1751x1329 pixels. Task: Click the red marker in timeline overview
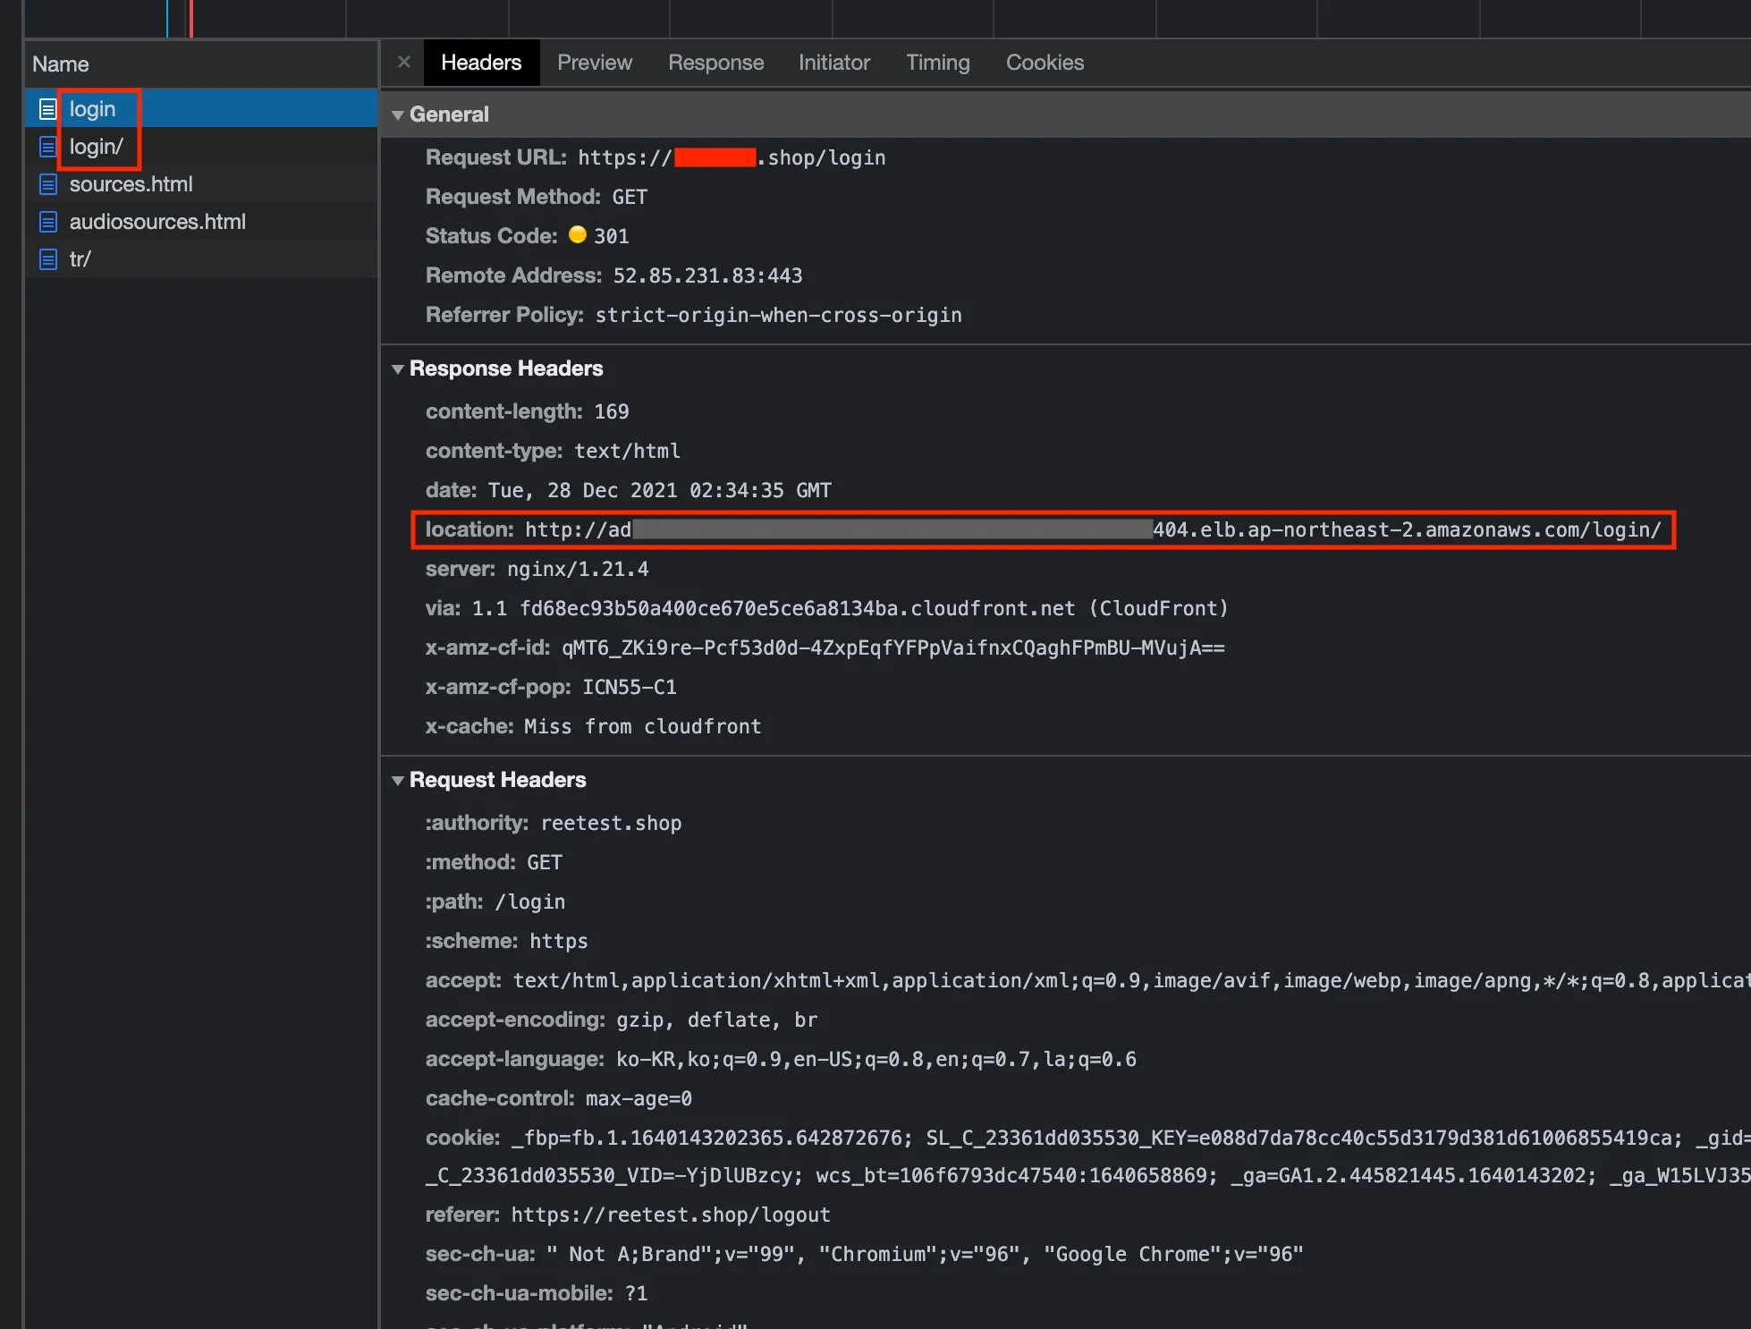tap(190, 18)
